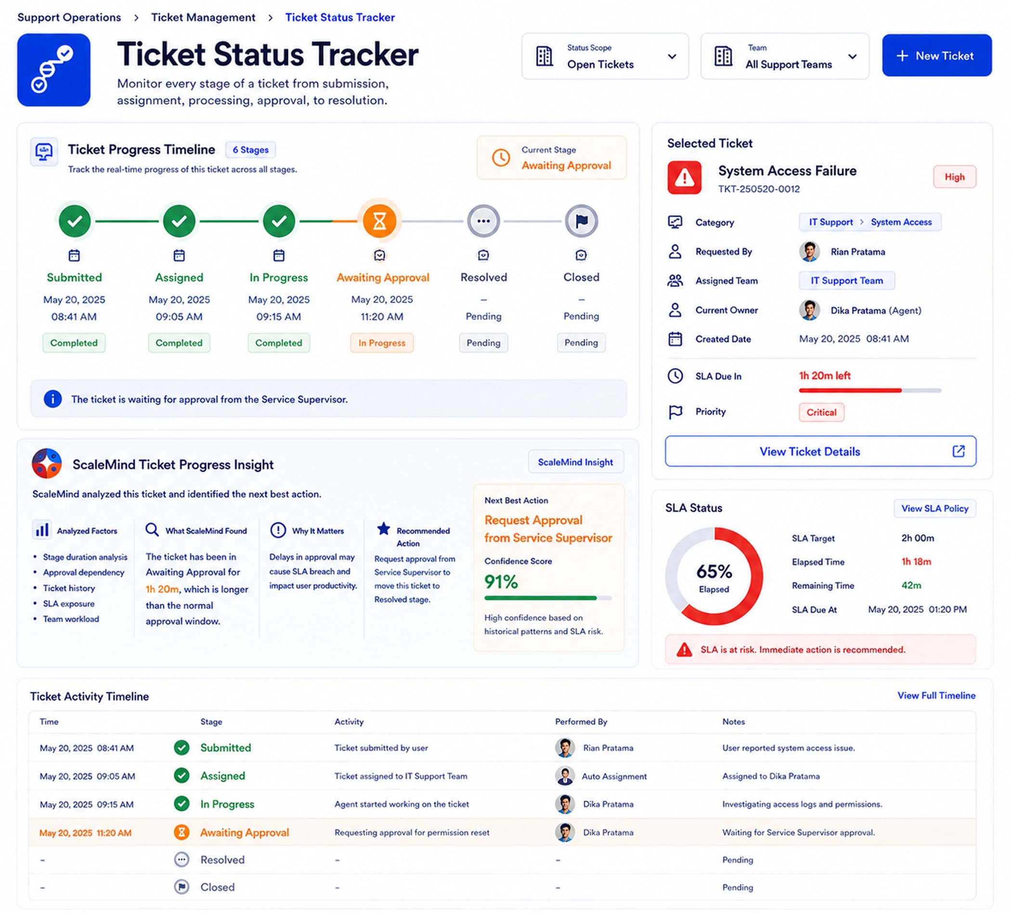Open View Full Timeline link

[x=936, y=695]
